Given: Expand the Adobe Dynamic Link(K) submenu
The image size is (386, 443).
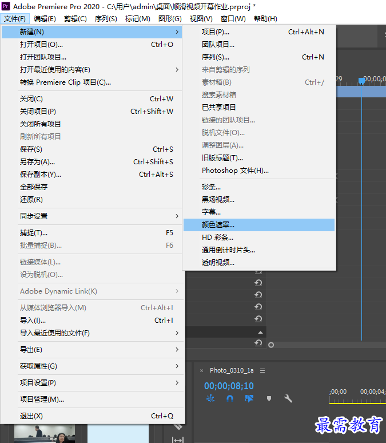Looking at the screenshot, I should coord(91,291).
